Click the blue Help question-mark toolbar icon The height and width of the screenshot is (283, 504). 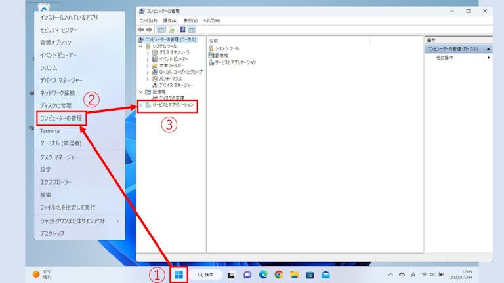point(182,30)
